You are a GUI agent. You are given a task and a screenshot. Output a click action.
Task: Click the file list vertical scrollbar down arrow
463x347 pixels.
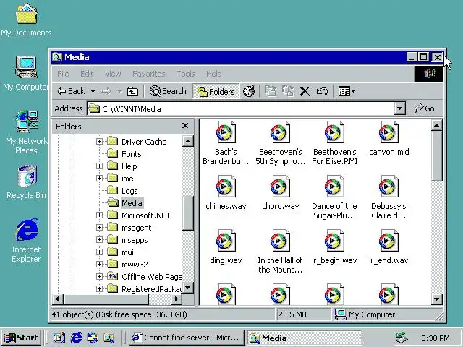coord(436,299)
